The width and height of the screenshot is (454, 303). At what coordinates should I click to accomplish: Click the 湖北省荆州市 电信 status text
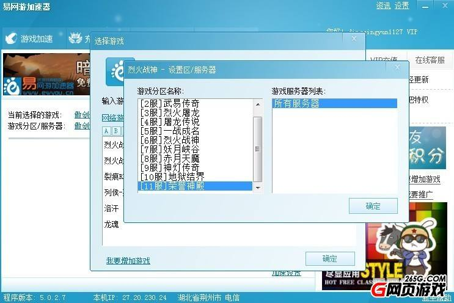pyautogui.click(x=208, y=298)
